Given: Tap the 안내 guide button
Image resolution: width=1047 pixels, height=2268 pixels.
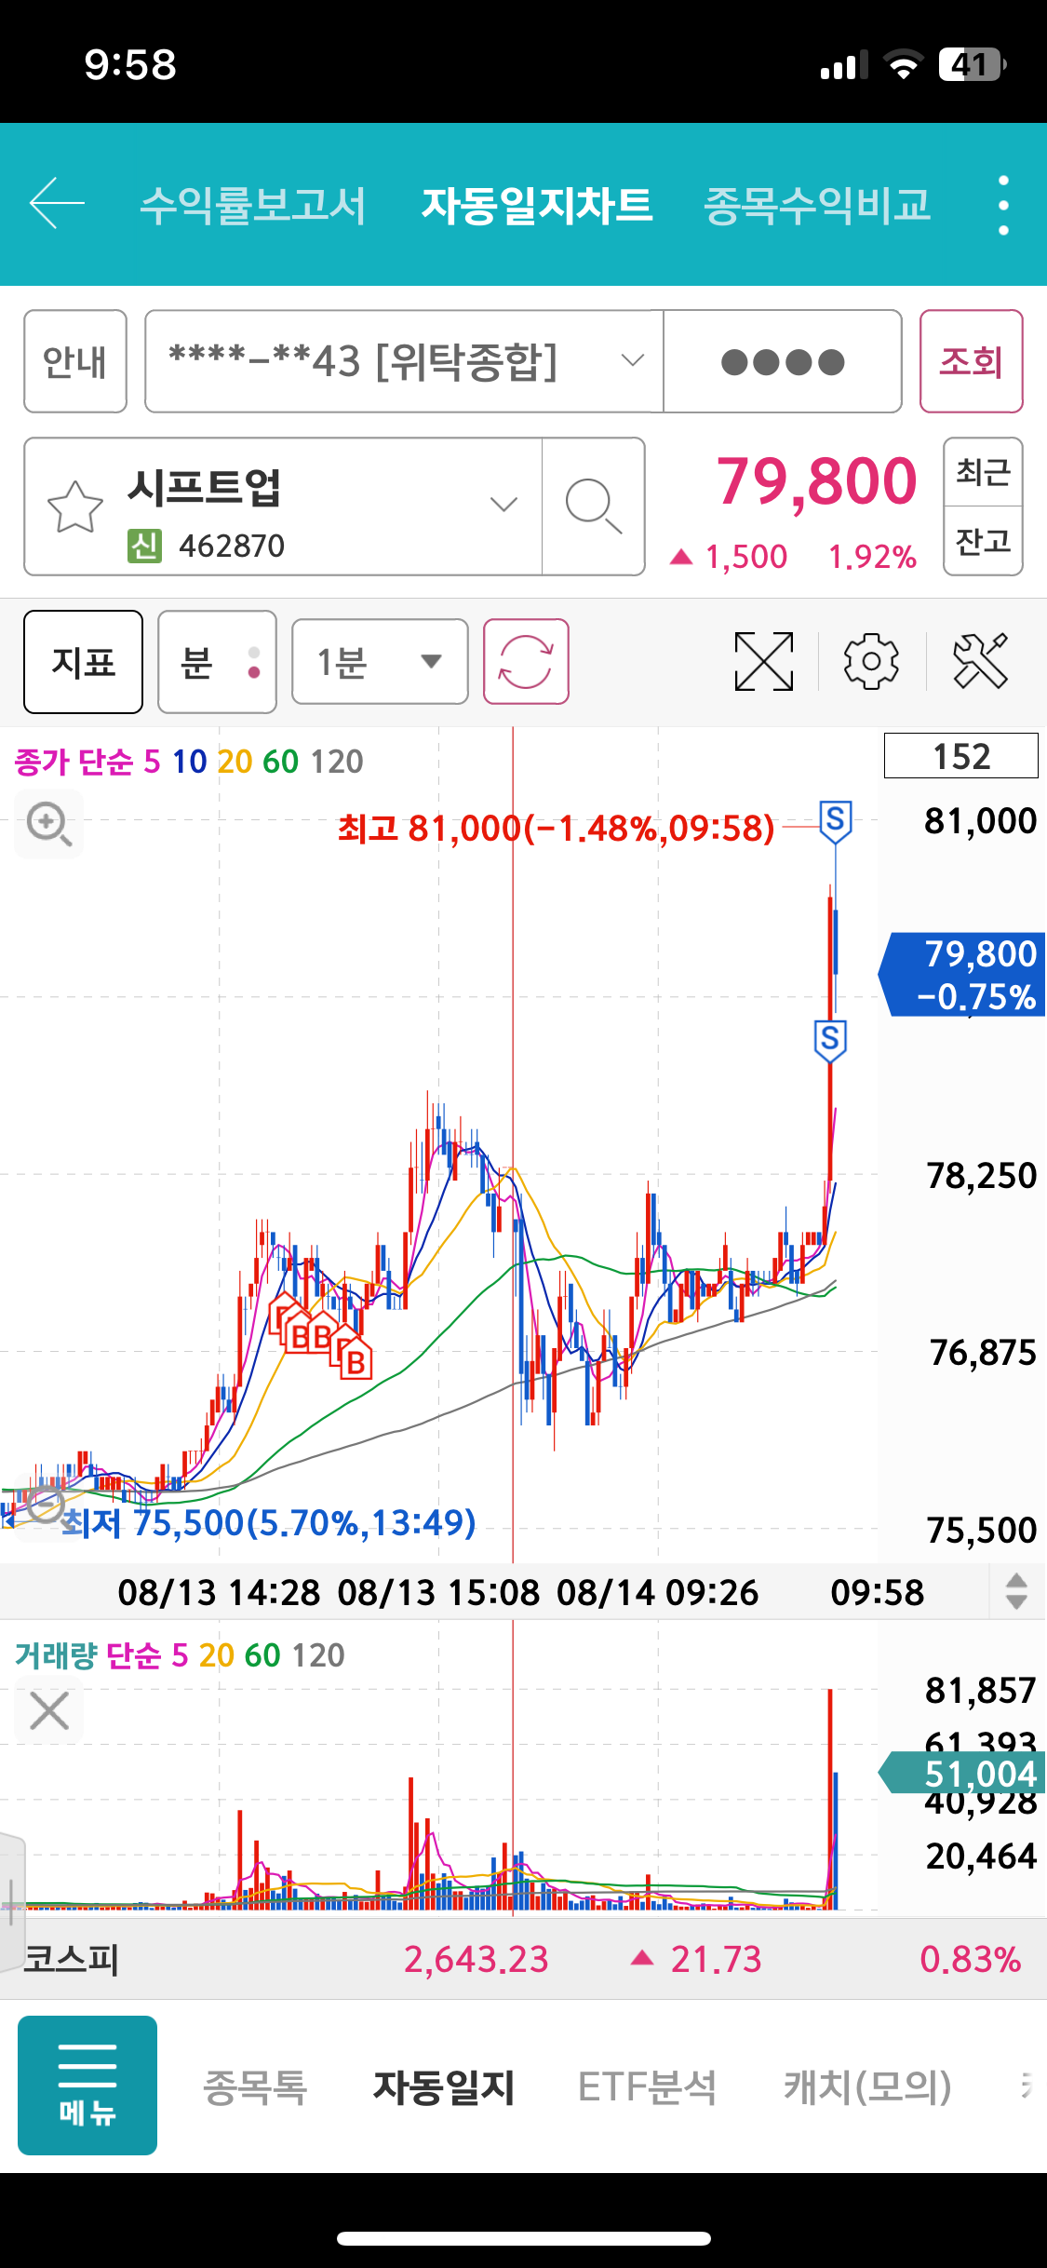Looking at the screenshot, I should tap(75, 361).
